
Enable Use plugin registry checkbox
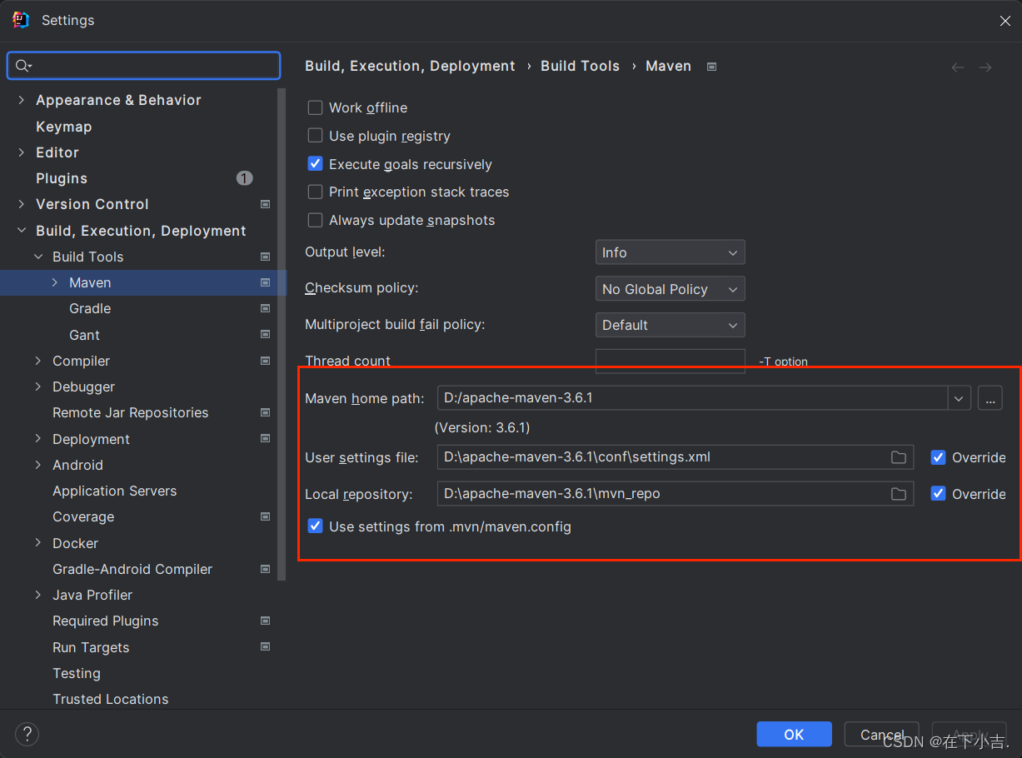pyautogui.click(x=315, y=136)
